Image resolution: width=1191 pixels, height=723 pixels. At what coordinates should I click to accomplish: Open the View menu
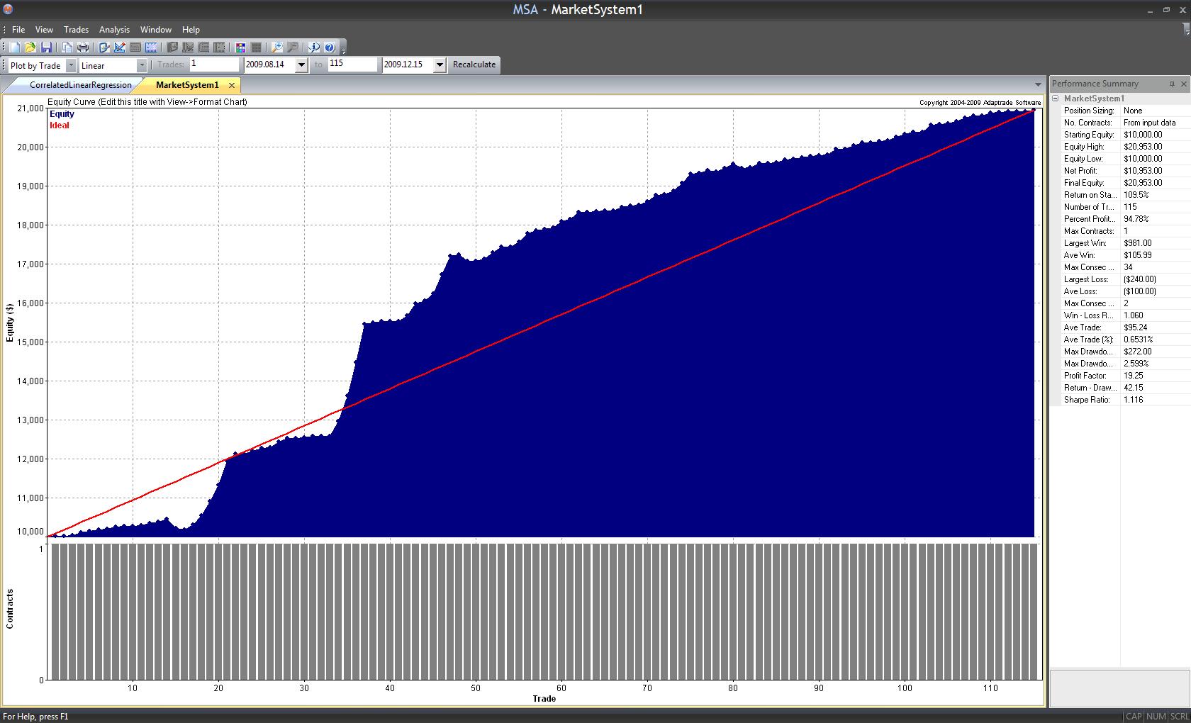[44, 30]
